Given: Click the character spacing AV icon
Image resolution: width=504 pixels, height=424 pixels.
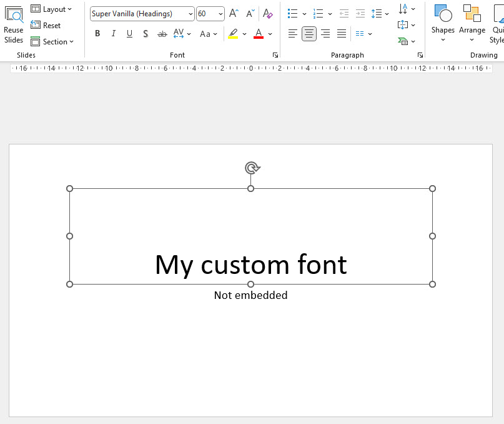Looking at the screenshot, I should (179, 34).
